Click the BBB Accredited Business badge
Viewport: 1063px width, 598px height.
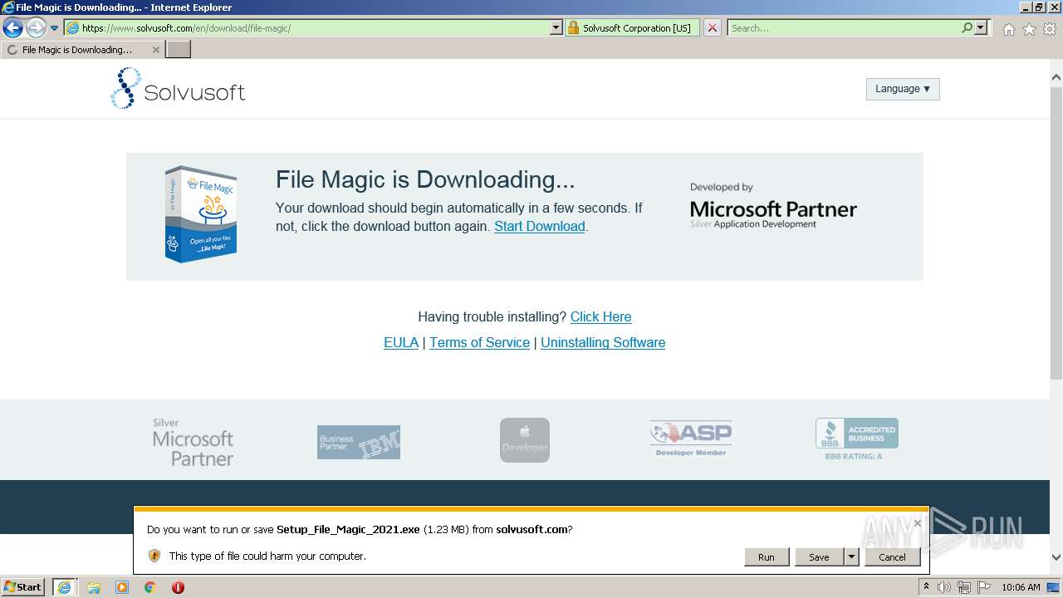coord(856,439)
